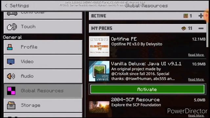The image size is (210, 118).
Task: Open the Profile settings tab
Action: coord(43,47)
